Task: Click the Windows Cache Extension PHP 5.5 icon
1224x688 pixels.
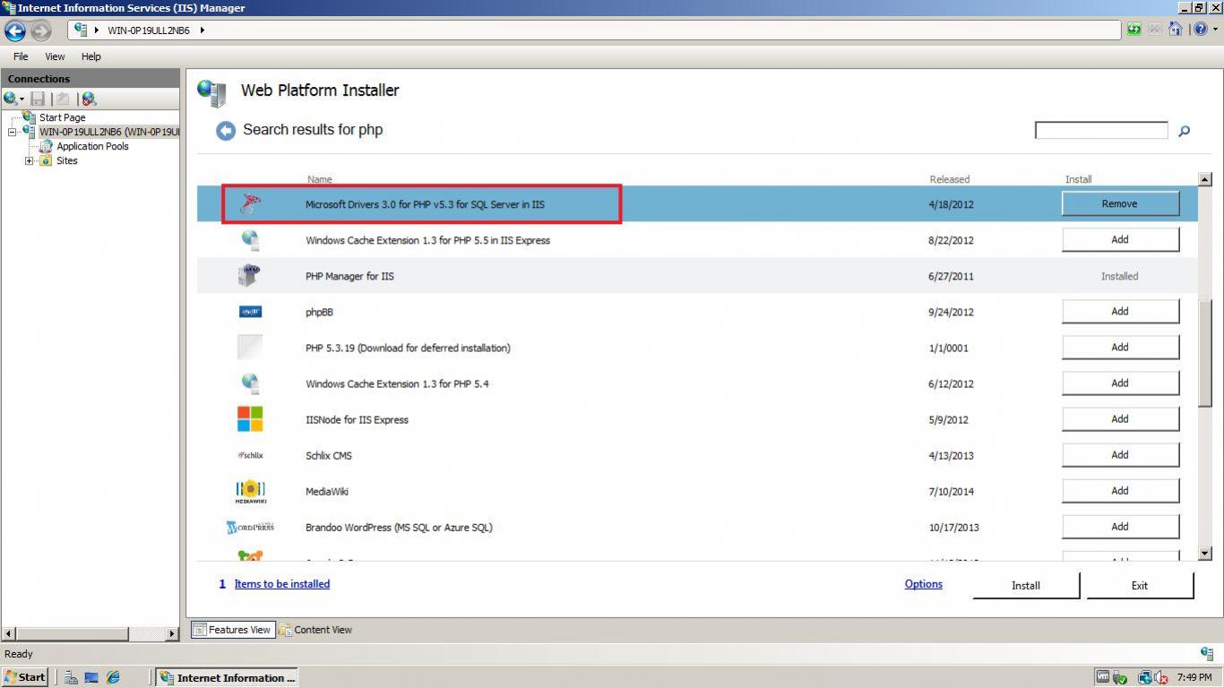Action: 250,240
